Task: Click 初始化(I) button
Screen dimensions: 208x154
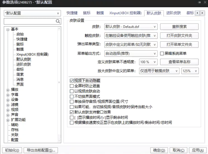Action: 12,150
